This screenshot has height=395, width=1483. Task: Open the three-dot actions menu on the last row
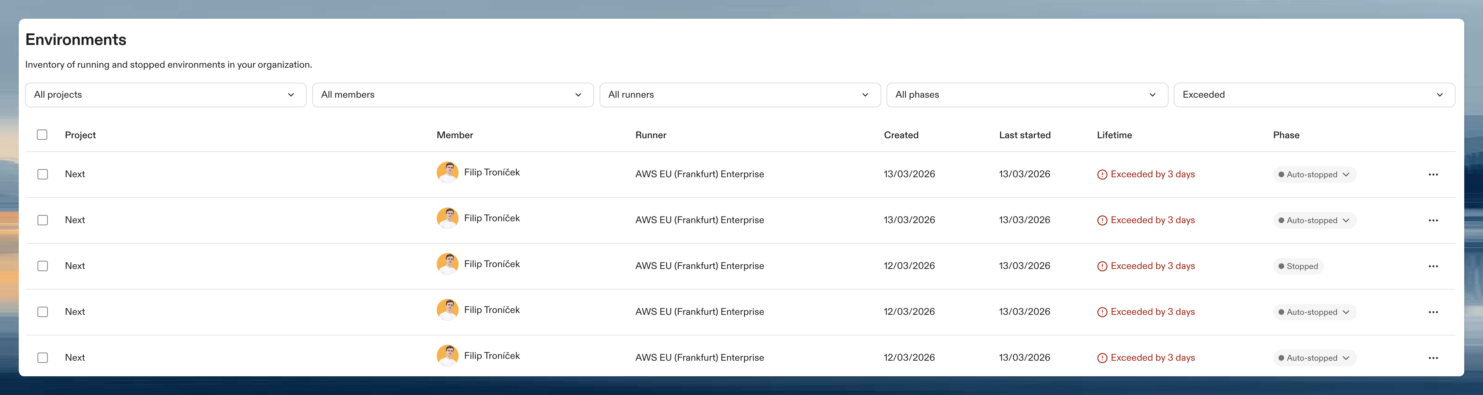pos(1434,357)
